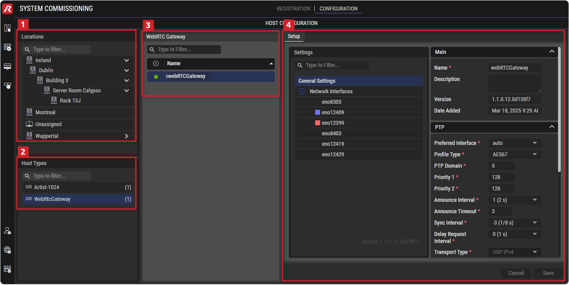
Task: Open the Preferred Interface dropdown
Action: 515,143
